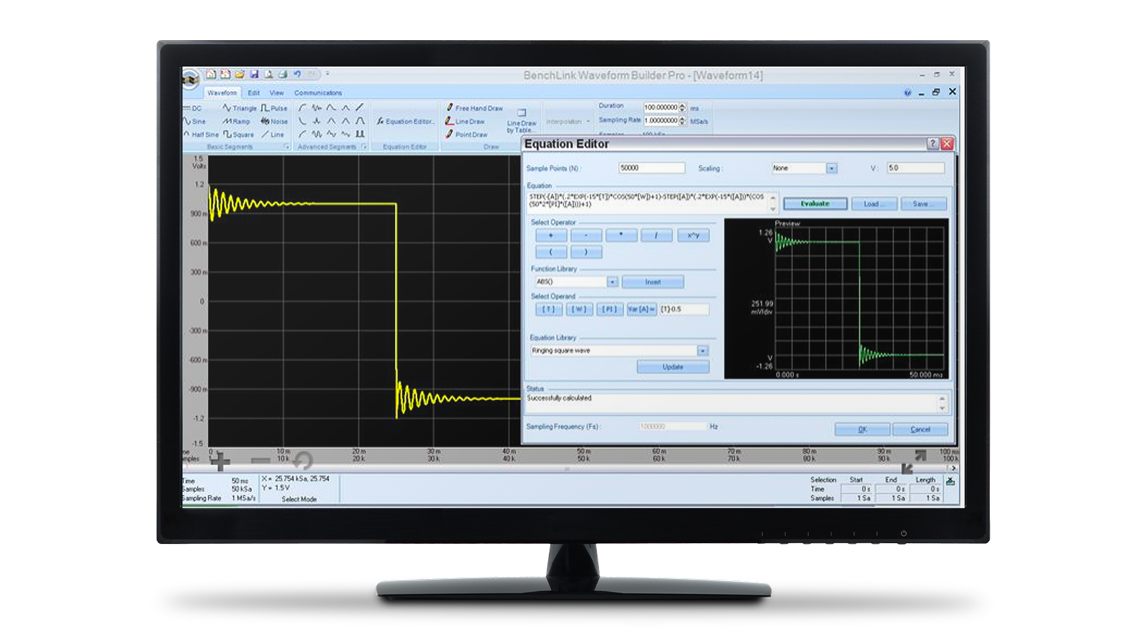Click the x^y power operator button

tap(693, 235)
